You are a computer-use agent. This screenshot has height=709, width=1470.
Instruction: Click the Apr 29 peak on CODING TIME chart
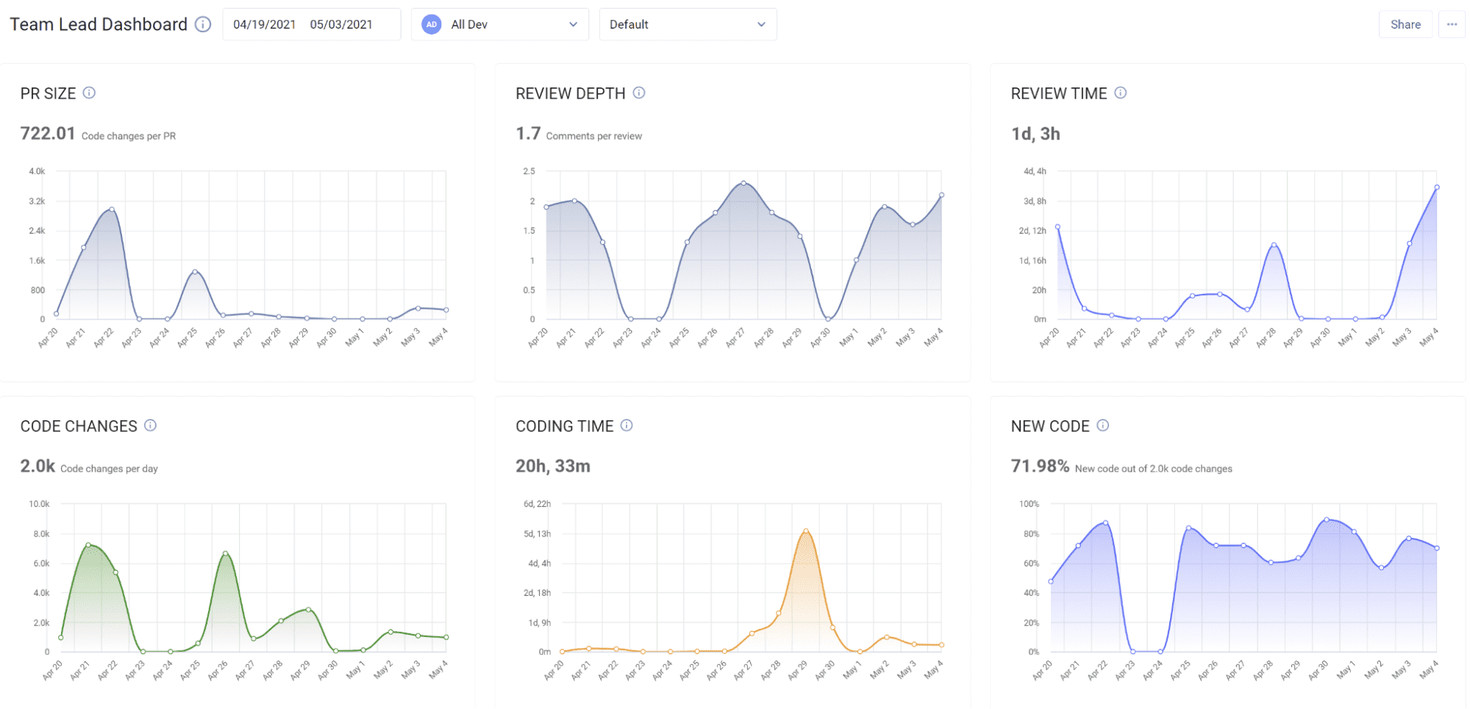(x=804, y=529)
